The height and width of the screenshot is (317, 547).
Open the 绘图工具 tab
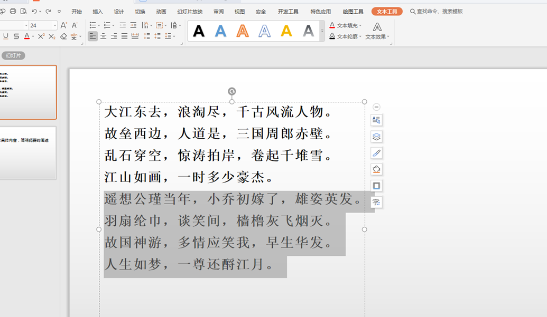[353, 12]
